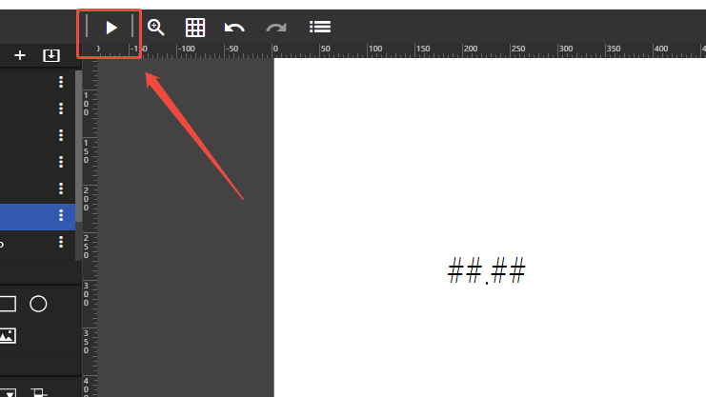Click the greyed redo arrow
706x397 pixels.
coord(276,28)
